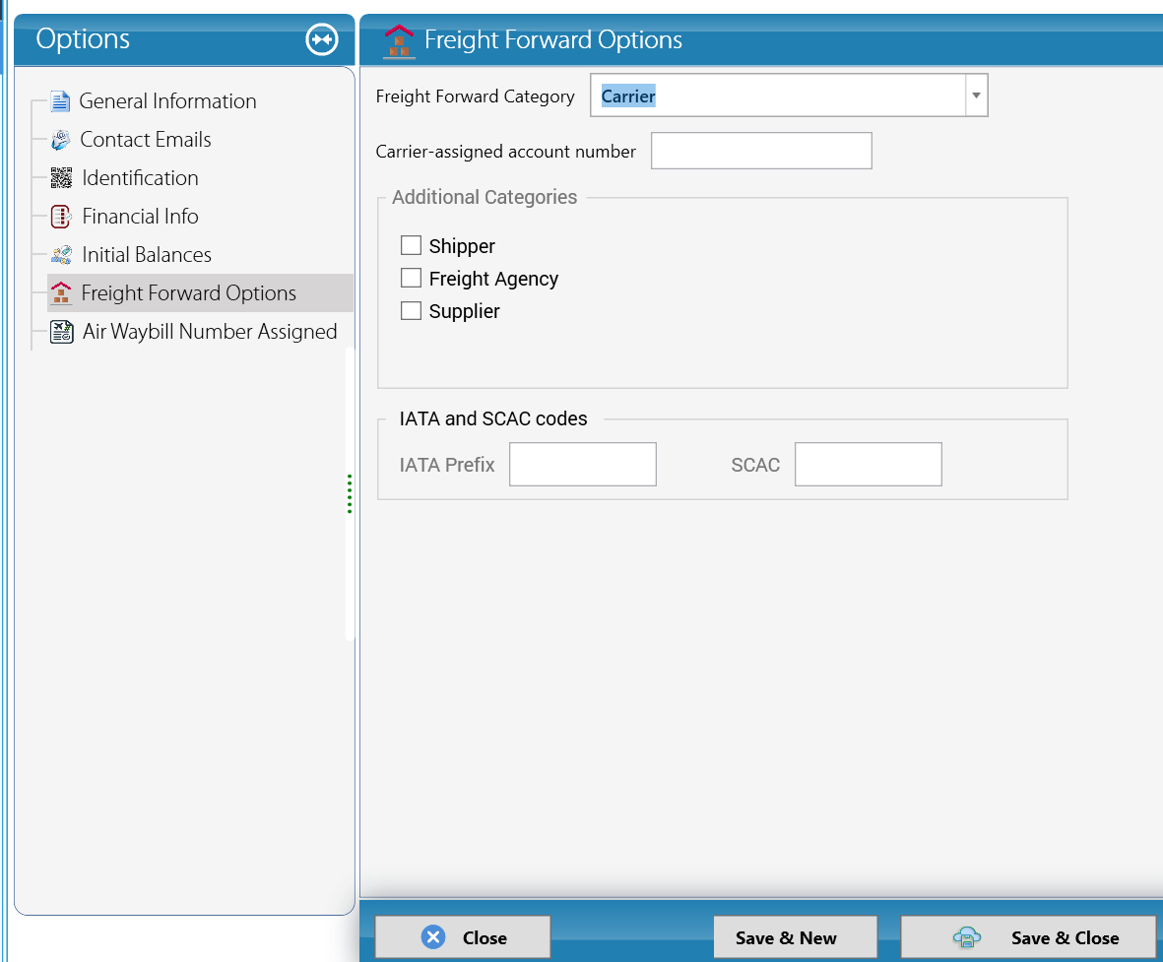The height and width of the screenshot is (962, 1163).
Task: Click the Additional Categories group heading
Action: pyautogui.click(x=485, y=197)
